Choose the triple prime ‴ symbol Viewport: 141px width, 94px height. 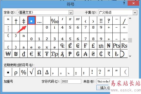click(78, 21)
